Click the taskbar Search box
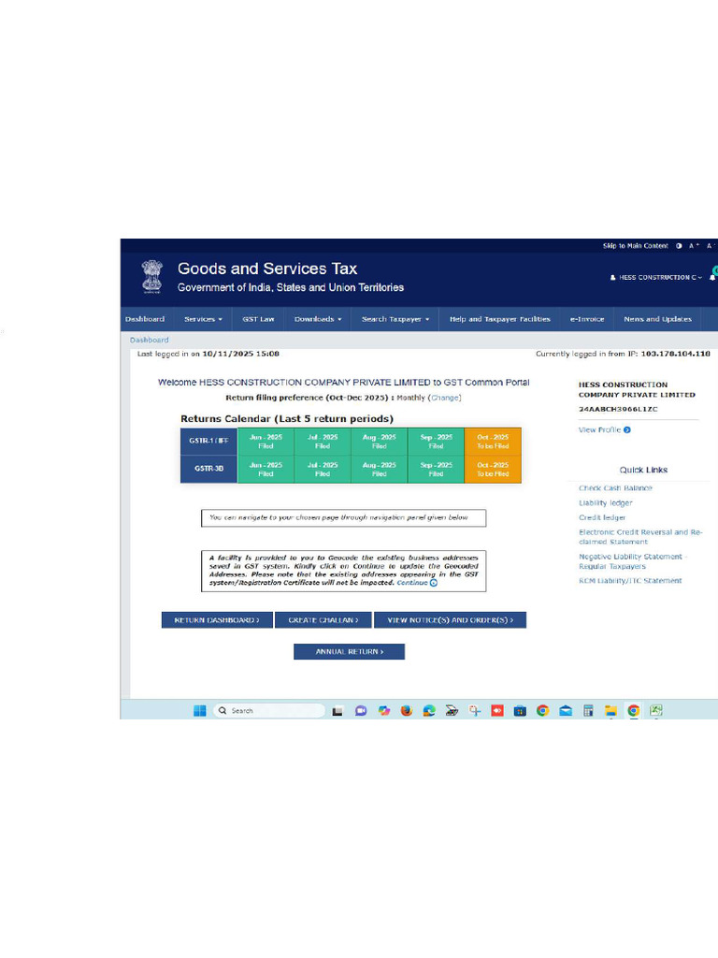This screenshot has height=958, width=718. point(268,710)
